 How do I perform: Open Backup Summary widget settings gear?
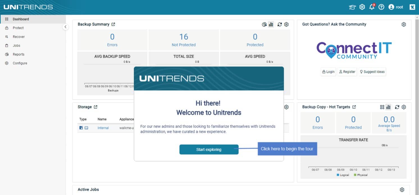click(286, 24)
